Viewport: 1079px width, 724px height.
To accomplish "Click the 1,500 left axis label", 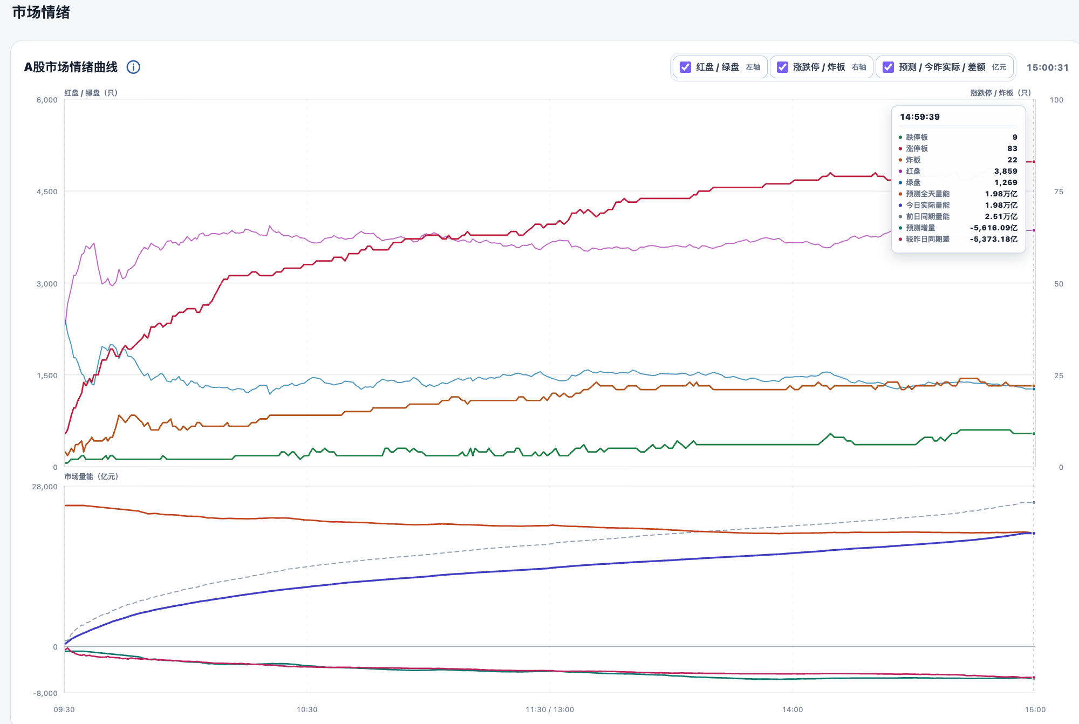I will (47, 375).
